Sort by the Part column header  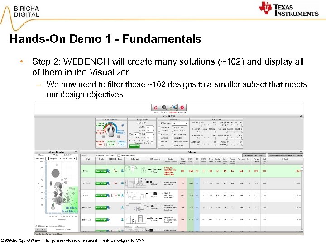tap(88, 161)
